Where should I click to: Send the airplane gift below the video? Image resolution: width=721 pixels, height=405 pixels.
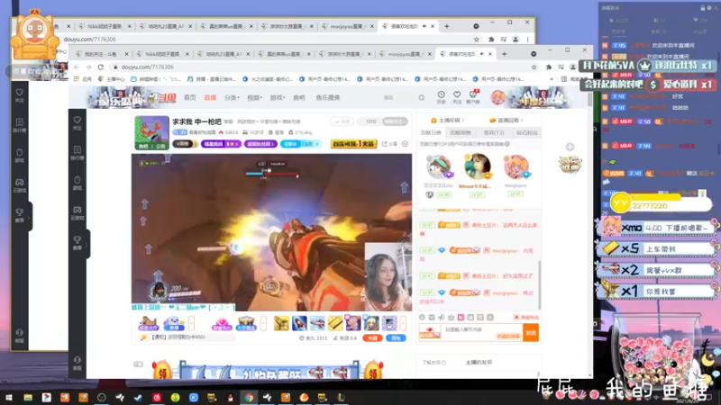(x=317, y=323)
